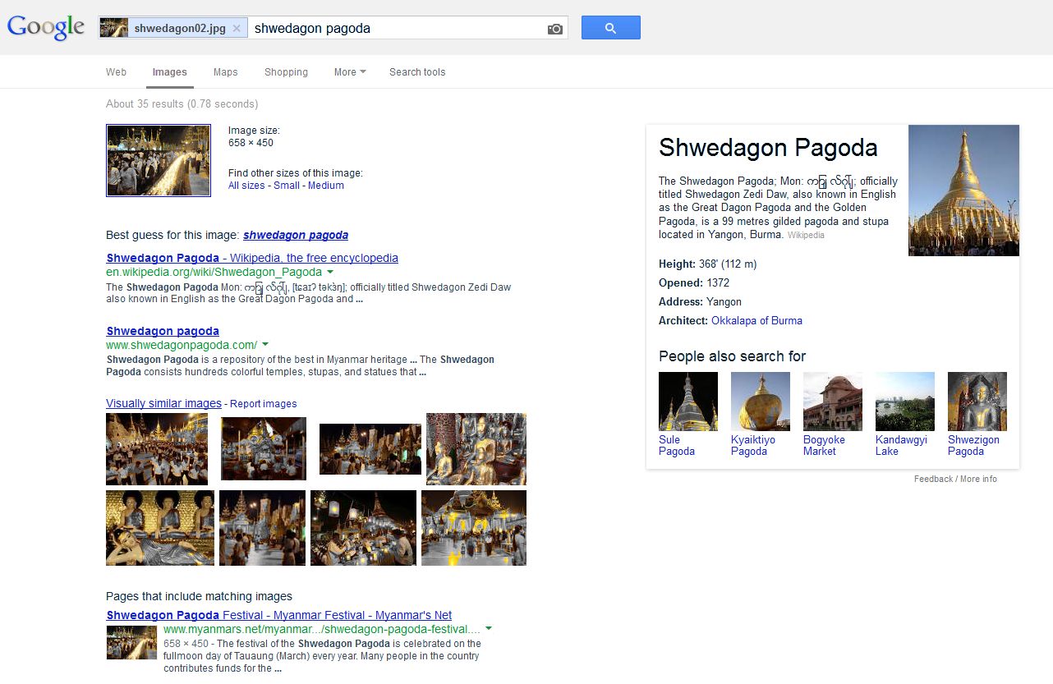Select the Bogyoke Market thumbnail
The height and width of the screenshot is (684, 1053).
[833, 402]
